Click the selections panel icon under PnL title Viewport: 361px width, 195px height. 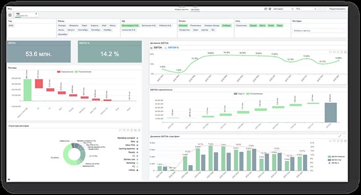(10, 15)
